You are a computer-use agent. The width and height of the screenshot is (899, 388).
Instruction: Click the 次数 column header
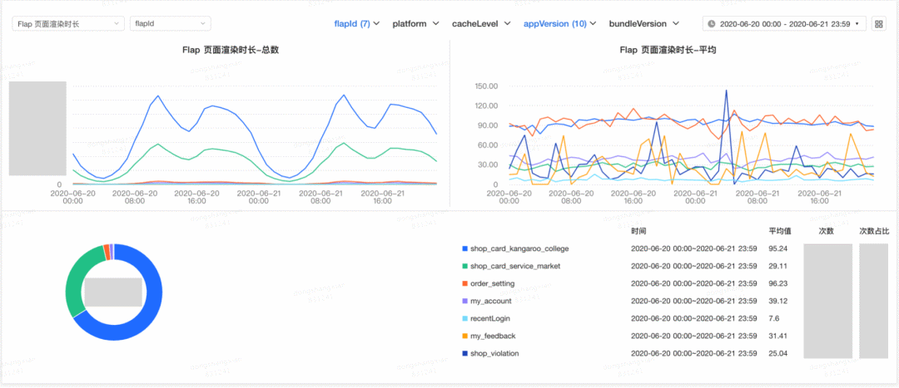click(827, 231)
